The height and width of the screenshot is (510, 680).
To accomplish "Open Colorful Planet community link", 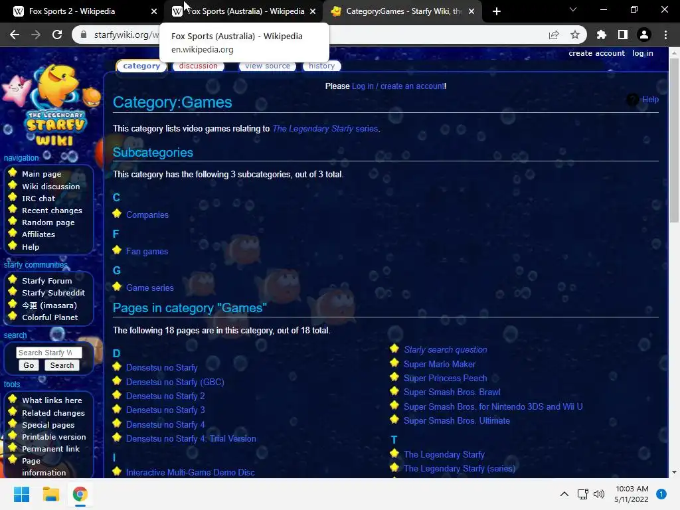I will [x=50, y=317].
